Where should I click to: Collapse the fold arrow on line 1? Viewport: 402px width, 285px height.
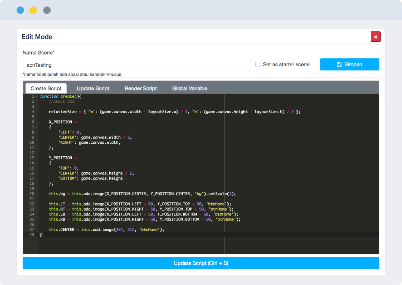pyautogui.click(x=36, y=96)
